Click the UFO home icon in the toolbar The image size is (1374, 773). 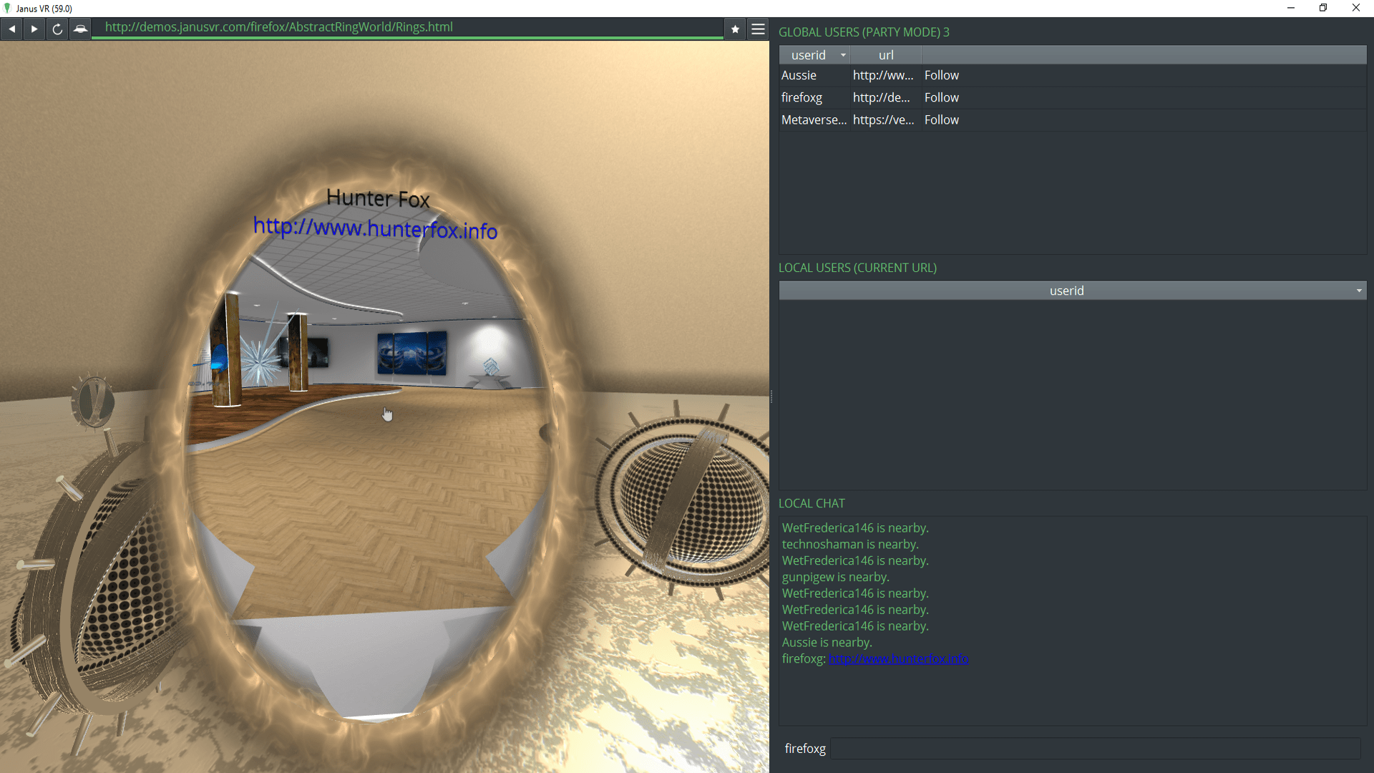coord(80,29)
